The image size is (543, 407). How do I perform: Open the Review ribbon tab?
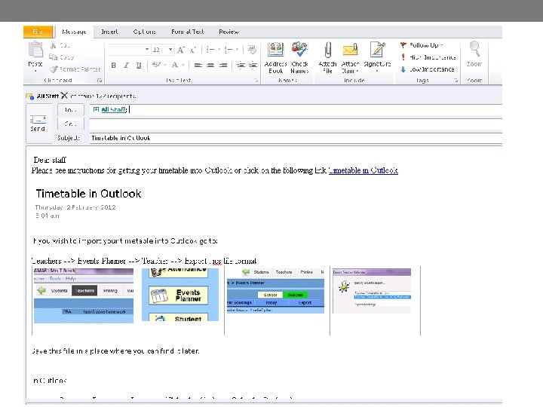pyautogui.click(x=229, y=32)
